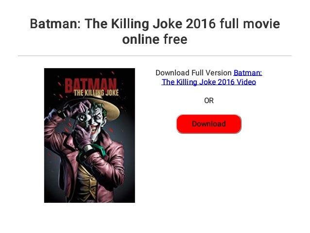Click the 'Download Full Version' label text
This screenshot has width=310, height=233.
click(x=193, y=73)
